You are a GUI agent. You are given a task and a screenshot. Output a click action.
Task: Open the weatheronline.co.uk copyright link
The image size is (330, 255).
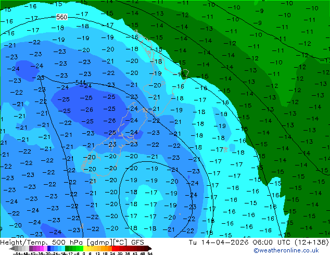point(286,250)
